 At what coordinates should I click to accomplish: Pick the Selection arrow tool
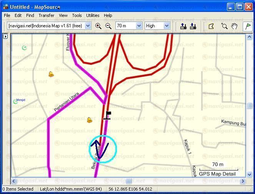(x=211, y=26)
